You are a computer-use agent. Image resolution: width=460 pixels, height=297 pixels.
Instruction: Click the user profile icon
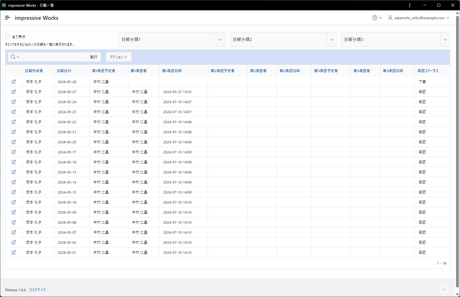point(390,18)
